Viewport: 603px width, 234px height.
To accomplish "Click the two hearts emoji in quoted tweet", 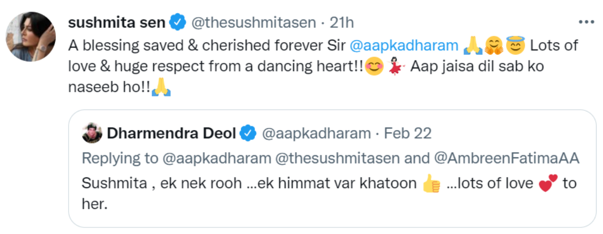I will [x=547, y=184].
